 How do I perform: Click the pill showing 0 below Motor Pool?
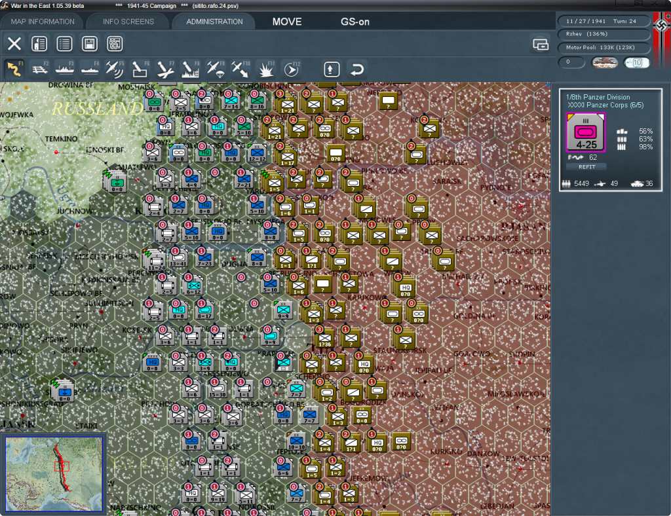(571, 62)
